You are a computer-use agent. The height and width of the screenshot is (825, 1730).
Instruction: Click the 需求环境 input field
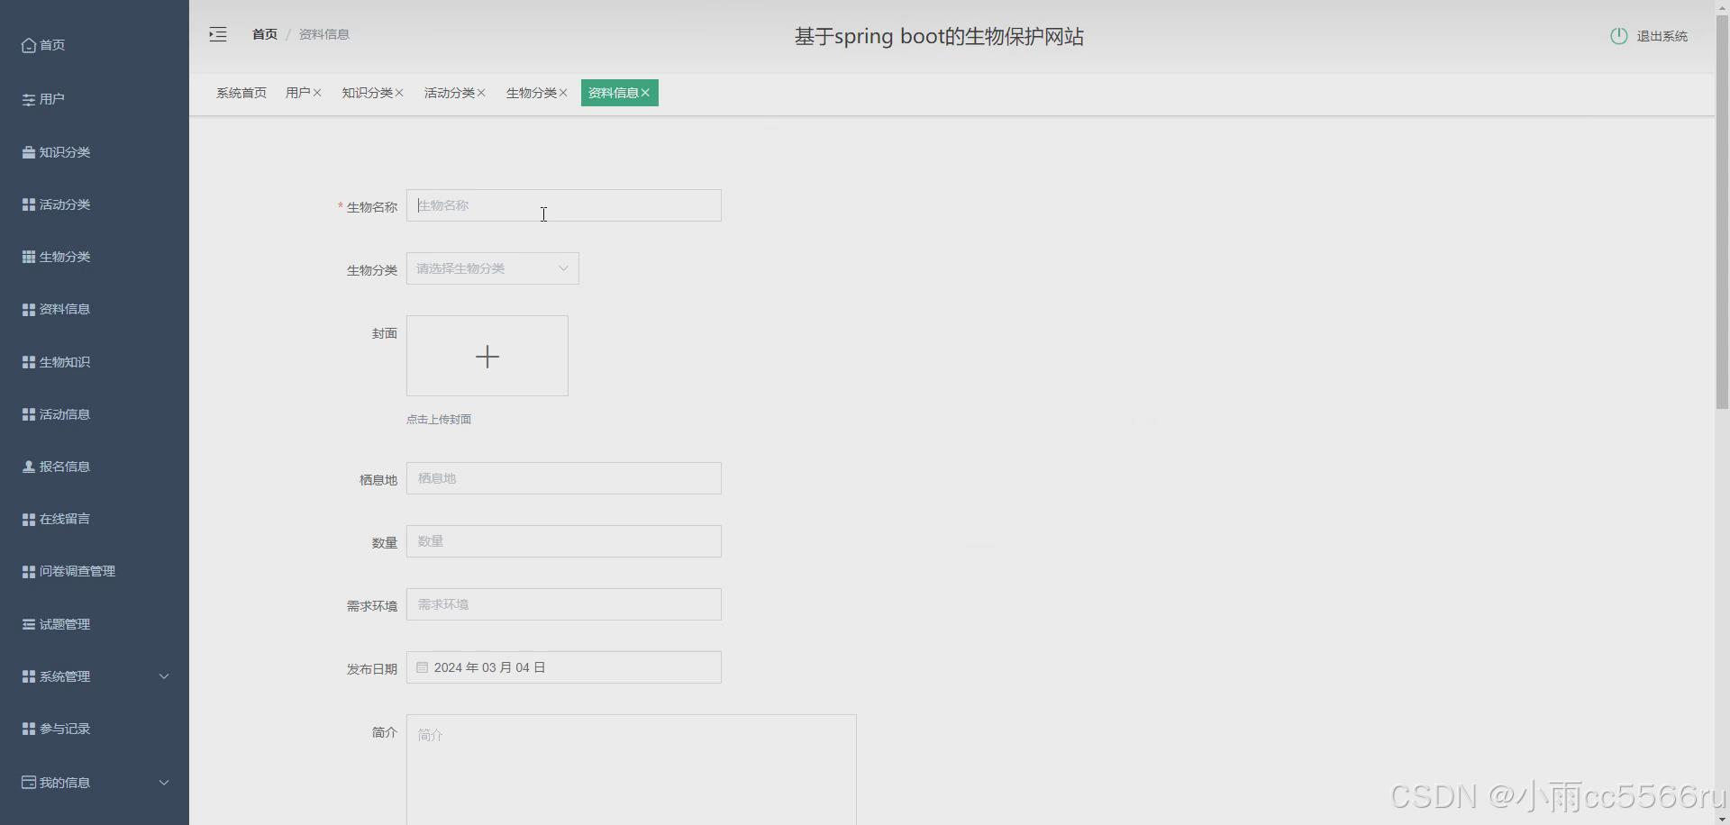point(564,604)
